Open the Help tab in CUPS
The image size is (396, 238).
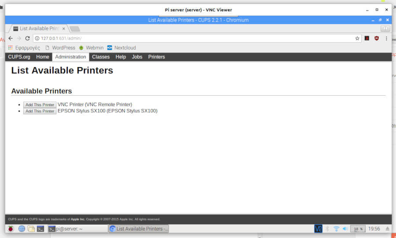[x=121, y=57]
